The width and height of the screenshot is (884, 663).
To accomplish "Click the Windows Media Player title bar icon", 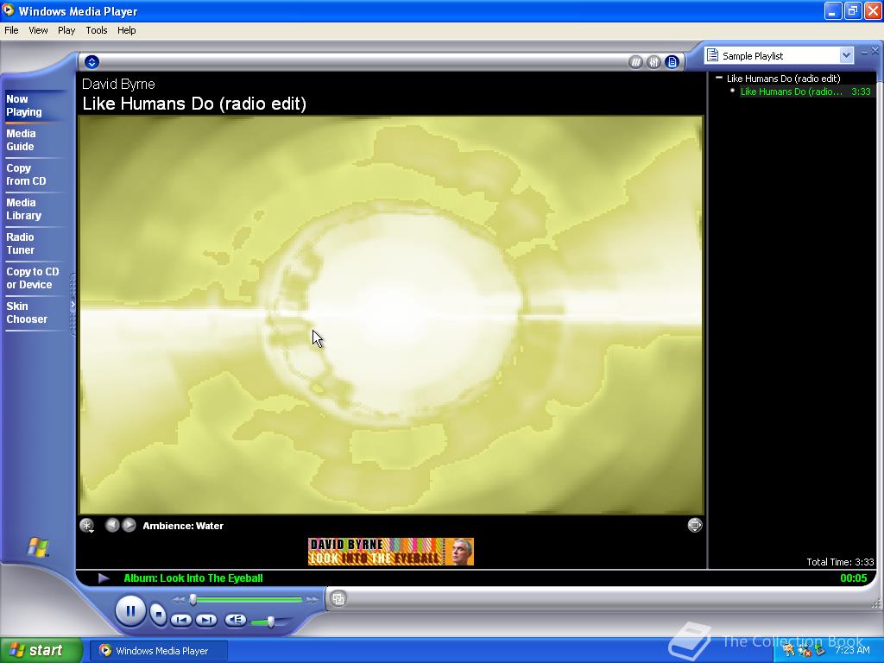I will click(8, 10).
